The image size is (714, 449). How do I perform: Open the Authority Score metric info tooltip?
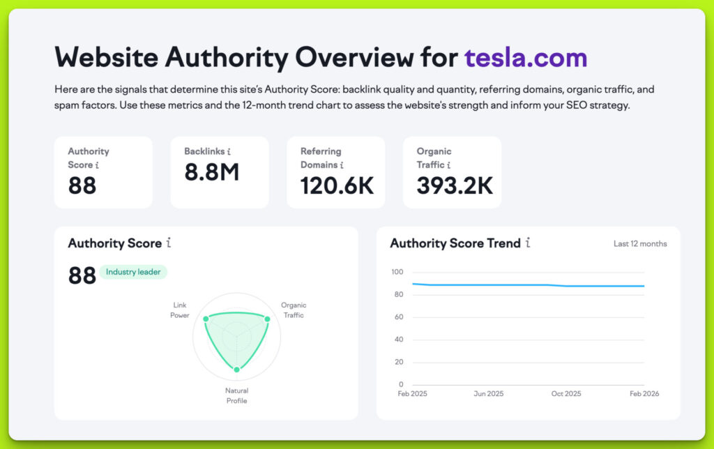coord(98,165)
